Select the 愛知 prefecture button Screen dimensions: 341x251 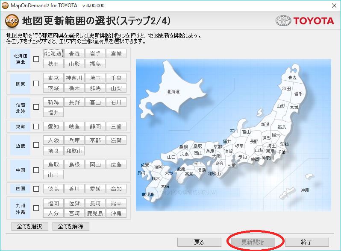53,126
